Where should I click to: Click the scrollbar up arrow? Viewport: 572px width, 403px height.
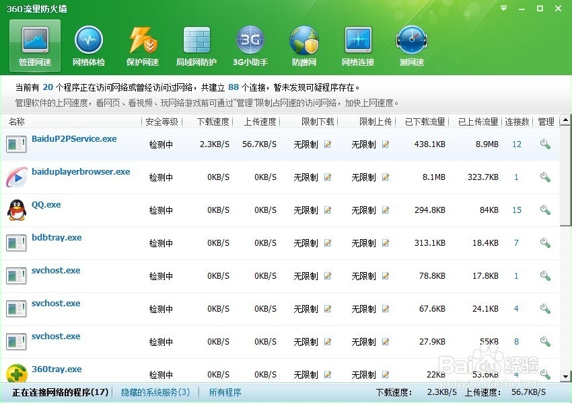565,120
